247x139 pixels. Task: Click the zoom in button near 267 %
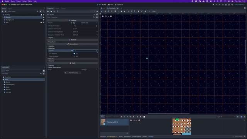point(111,16)
